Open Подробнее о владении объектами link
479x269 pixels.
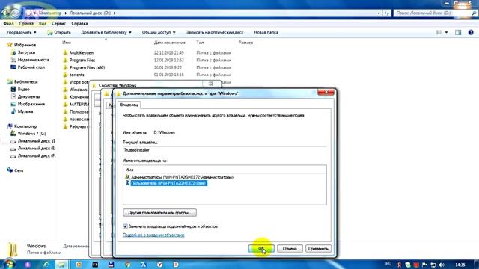point(153,235)
